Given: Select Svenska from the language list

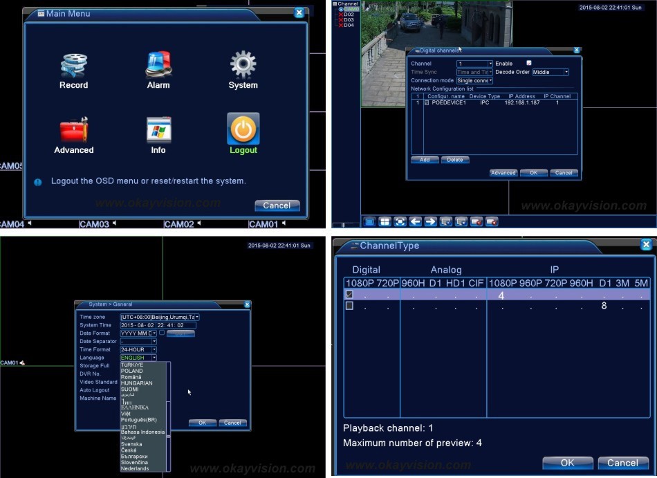Looking at the screenshot, I should click(x=131, y=444).
